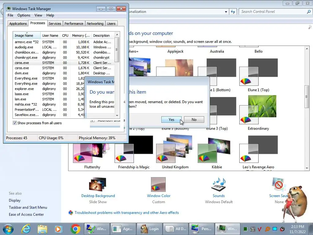Image resolution: width=313 pixels, height=235 pixels.
Task: Click the Control Panel refresh arrows icon
Action: (233, 12)
